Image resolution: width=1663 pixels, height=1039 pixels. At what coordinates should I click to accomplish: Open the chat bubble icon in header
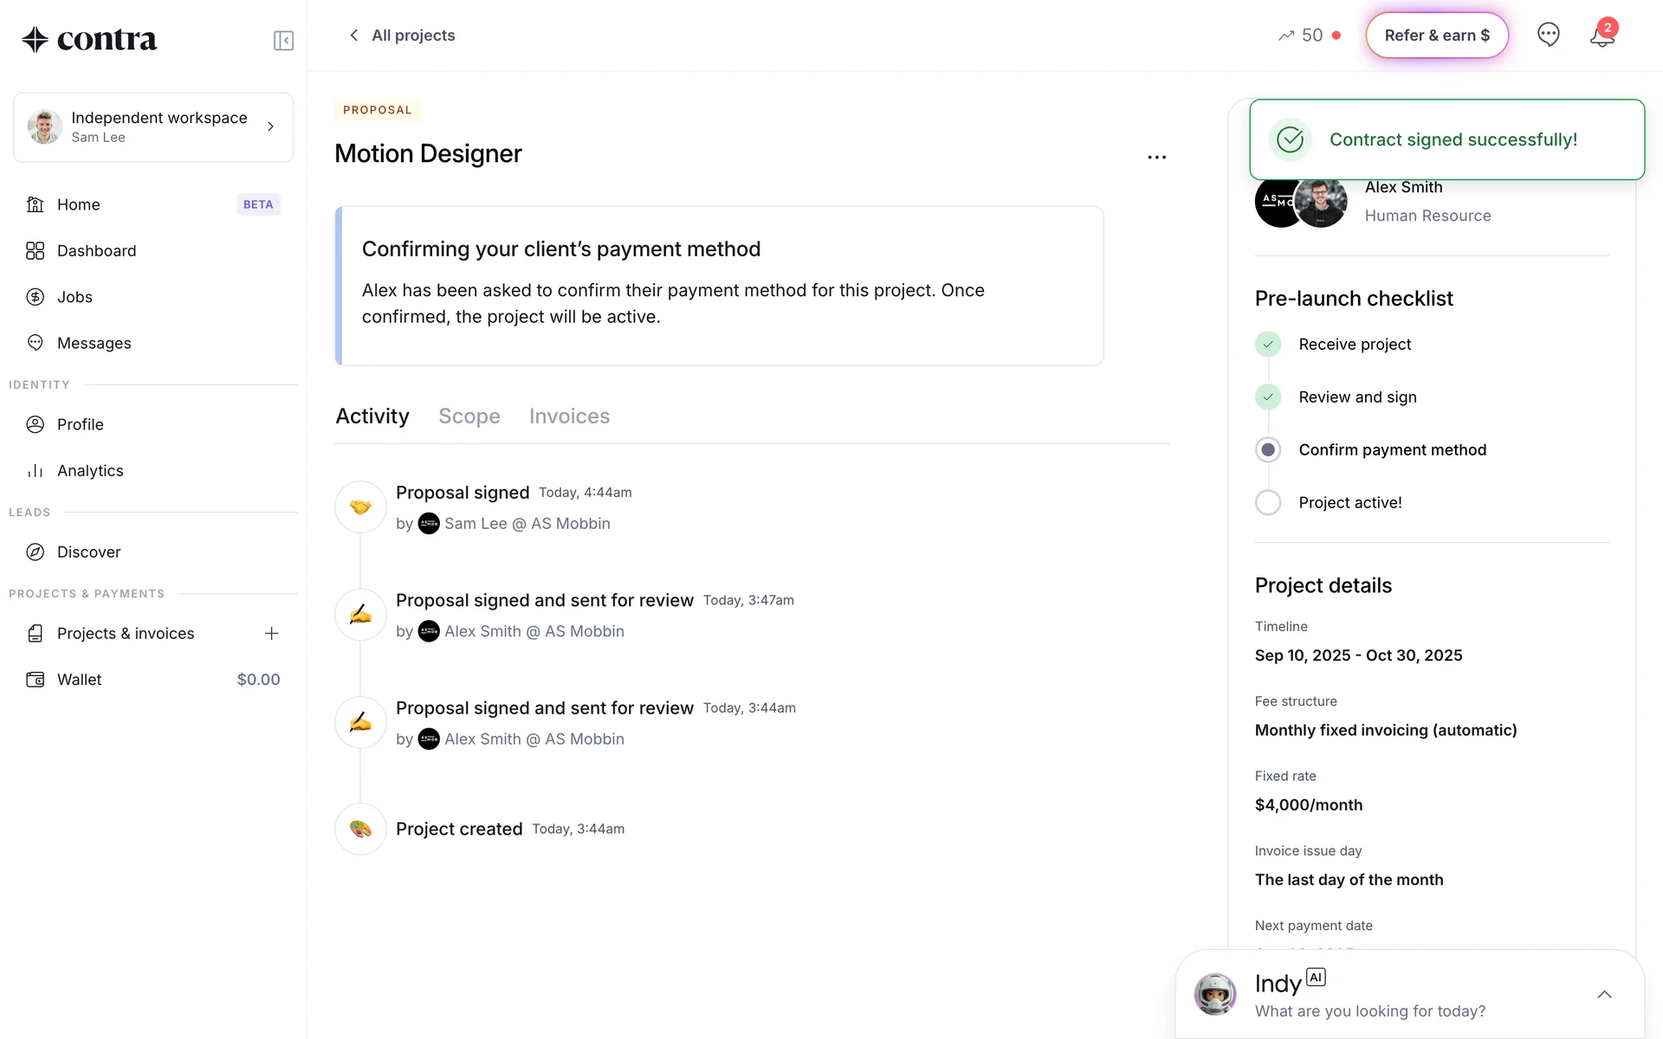point(1548,35)
